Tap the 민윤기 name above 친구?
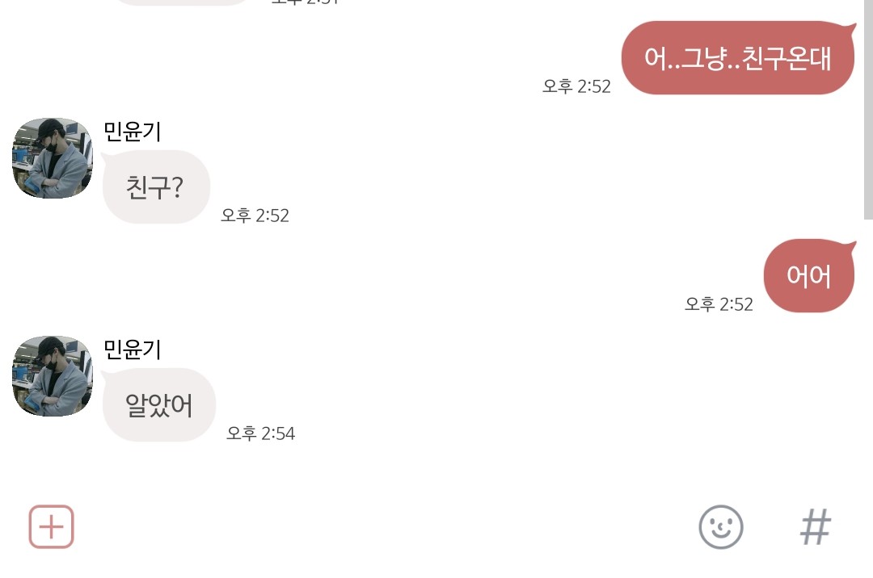Image resolution: width=873 pixels, height=578 pixels. [x=133, y=131]
